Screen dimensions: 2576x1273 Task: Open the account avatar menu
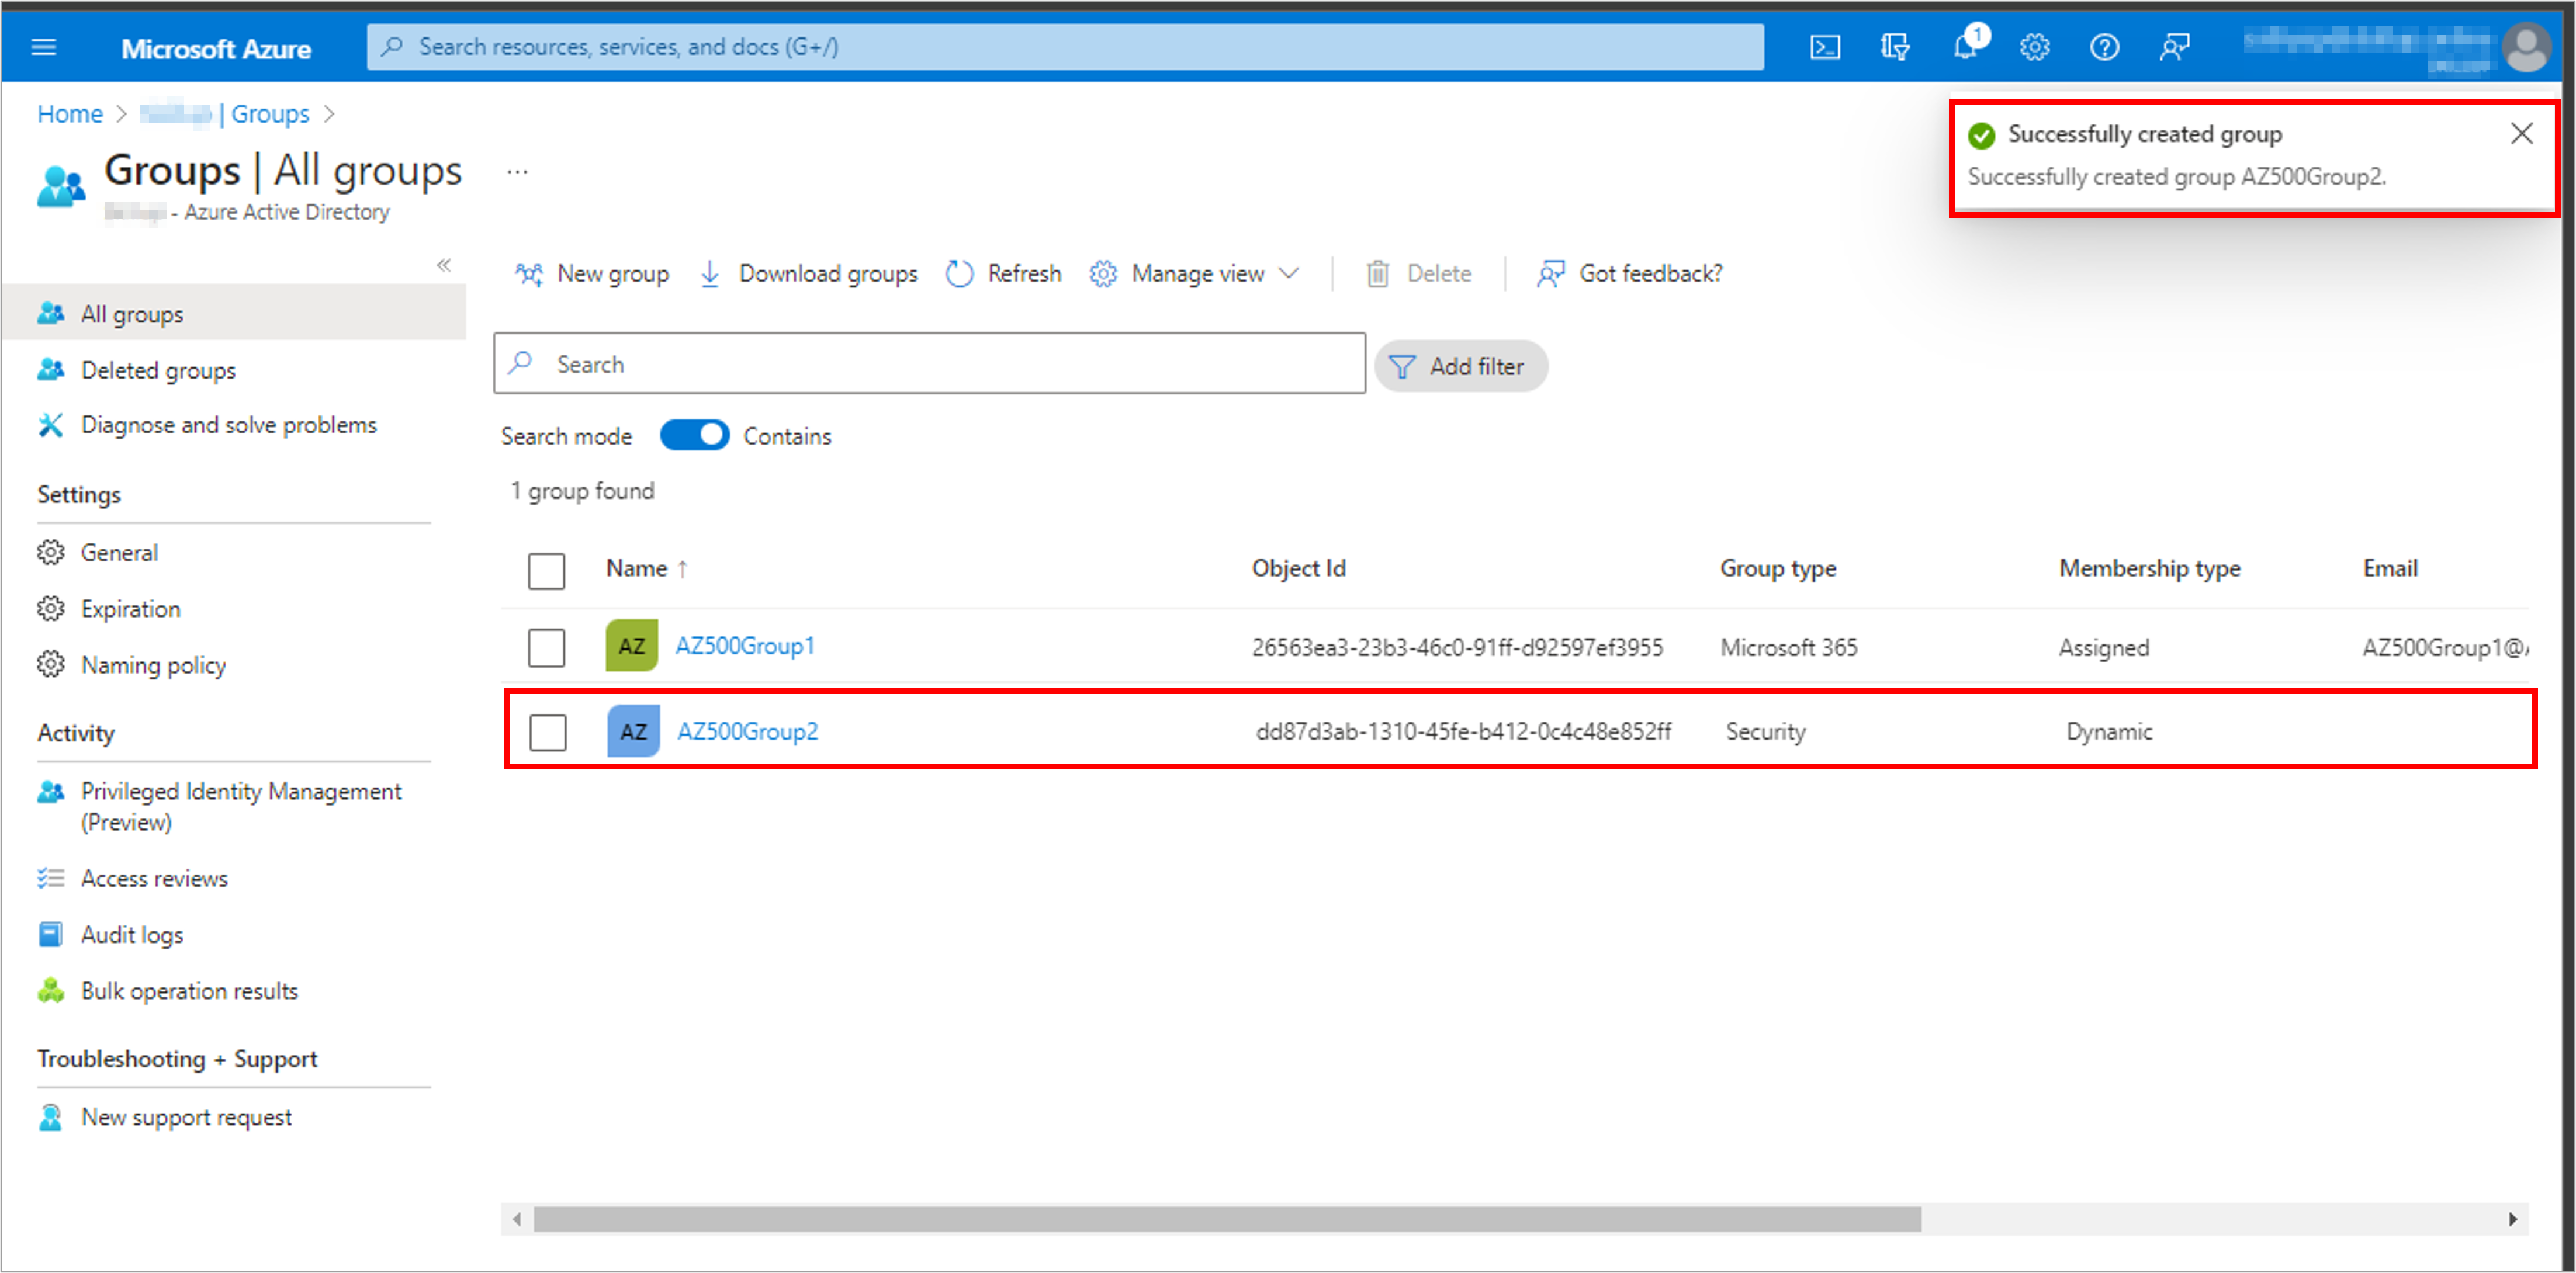[x=2526, y=47]
